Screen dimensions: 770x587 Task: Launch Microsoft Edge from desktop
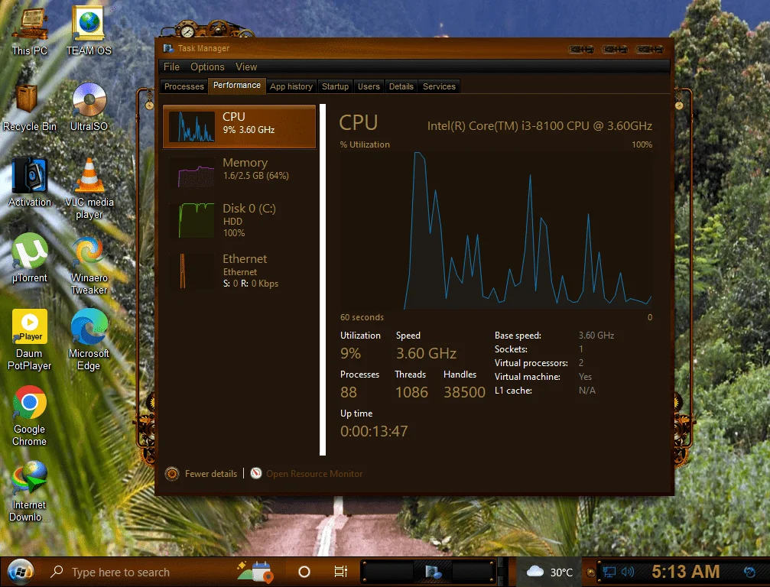(89, 339)
